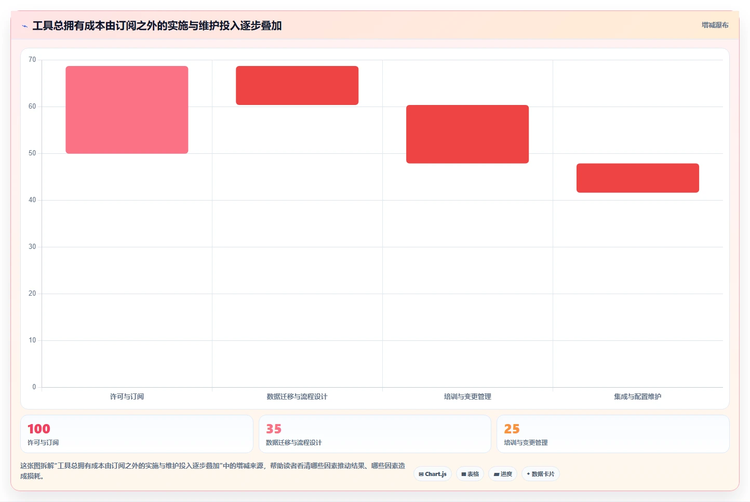This screenshot has height=502, width=750.
Task: Click the description paragraph starting 这张图拆解
Action: pyautogui.click(x=212, y=471)
